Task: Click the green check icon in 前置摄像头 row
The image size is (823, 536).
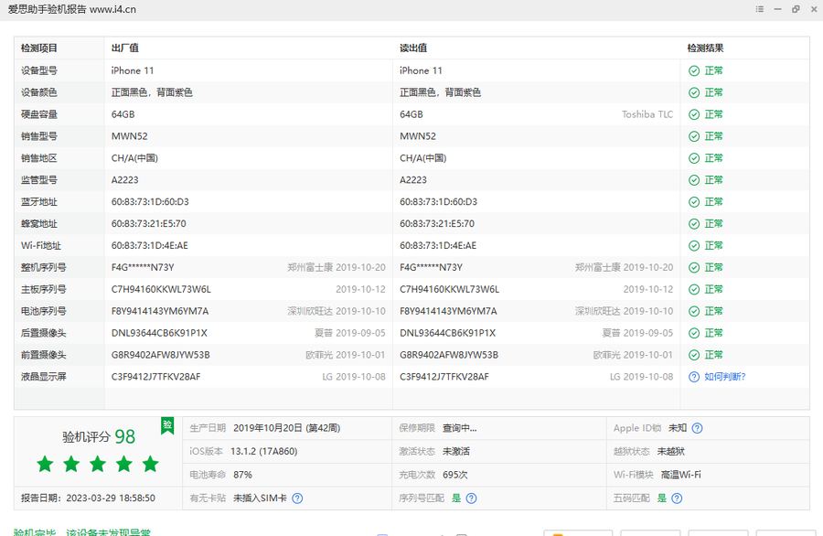Action: [694, 356]
